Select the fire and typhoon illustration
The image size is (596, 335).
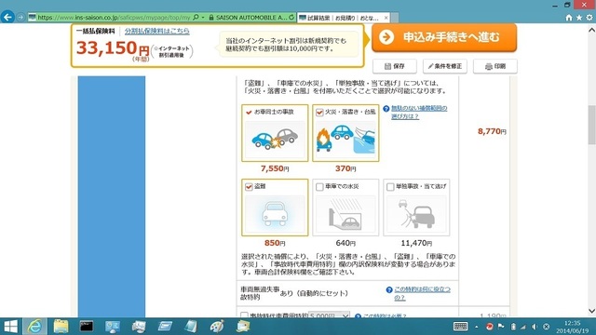coord(345,139)
